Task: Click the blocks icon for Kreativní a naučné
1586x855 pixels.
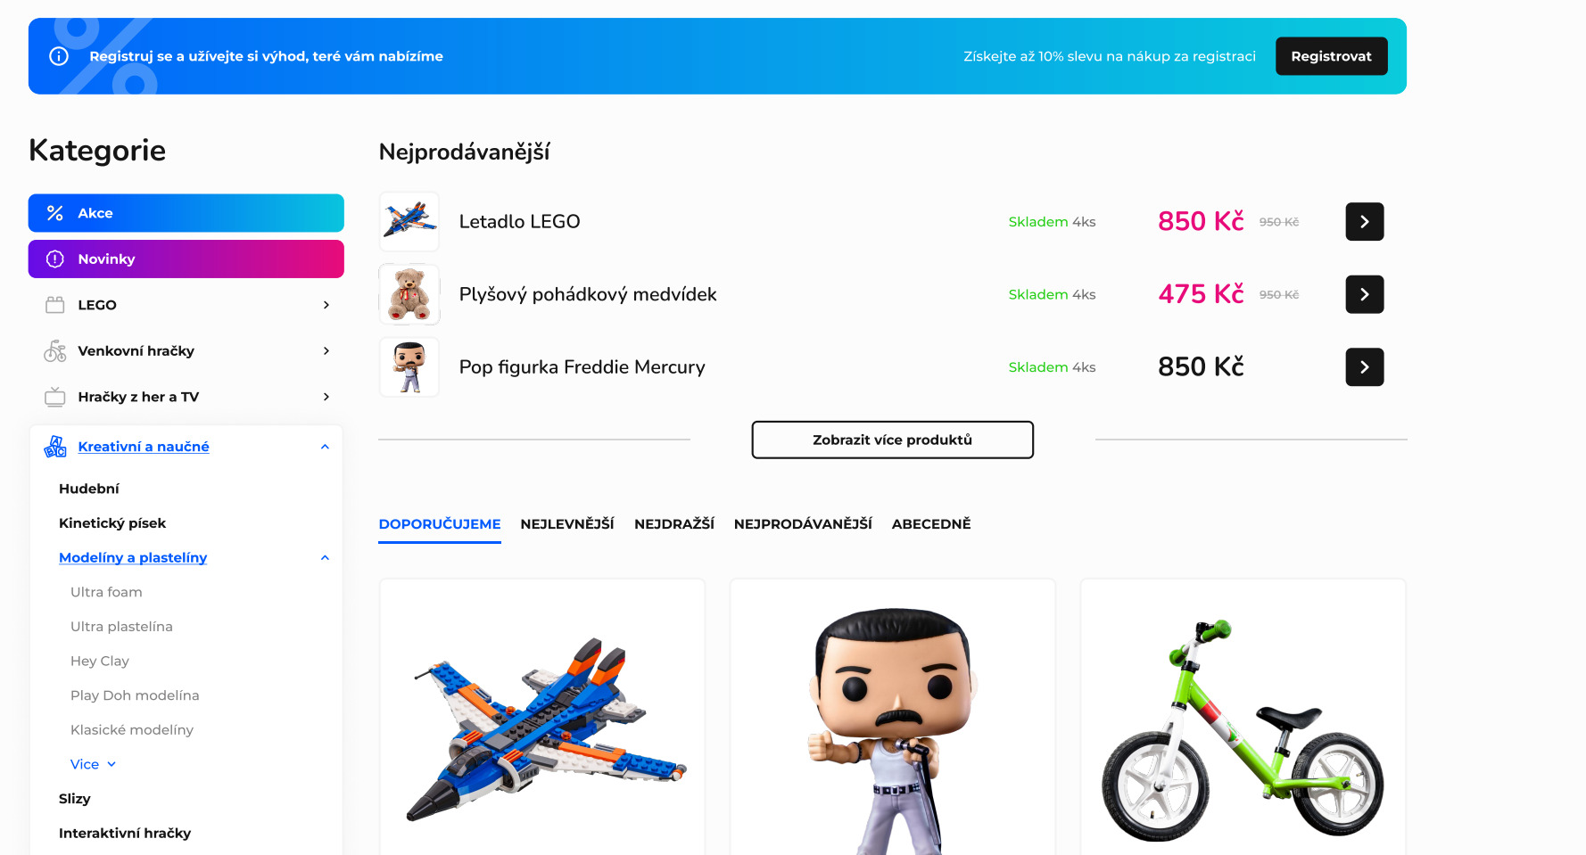Action: 55,447
